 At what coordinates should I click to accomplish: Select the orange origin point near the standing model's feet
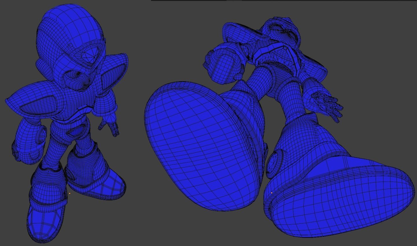69,193
